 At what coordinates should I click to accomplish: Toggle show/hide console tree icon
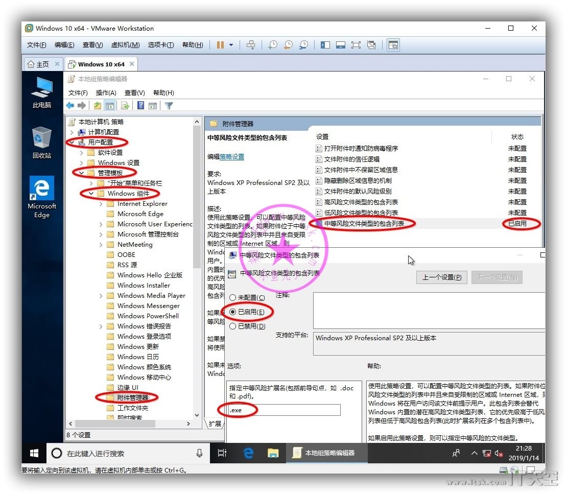coord(109,106)
